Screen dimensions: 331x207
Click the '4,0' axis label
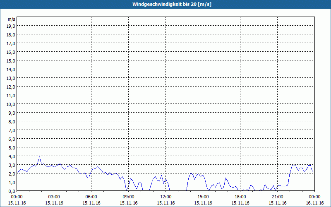click(12, 156)
